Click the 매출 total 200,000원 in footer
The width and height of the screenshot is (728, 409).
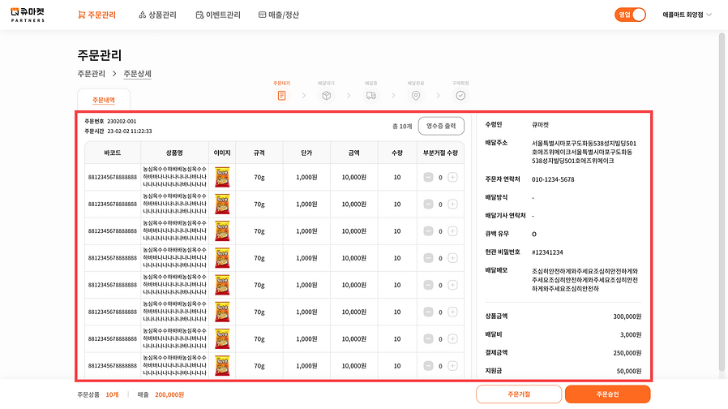pos(169,394)
